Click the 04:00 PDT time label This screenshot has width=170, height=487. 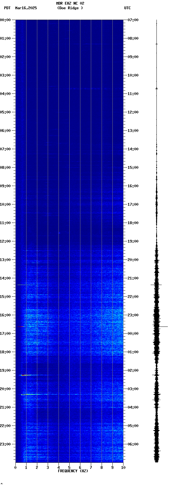[x=5, y=94]
